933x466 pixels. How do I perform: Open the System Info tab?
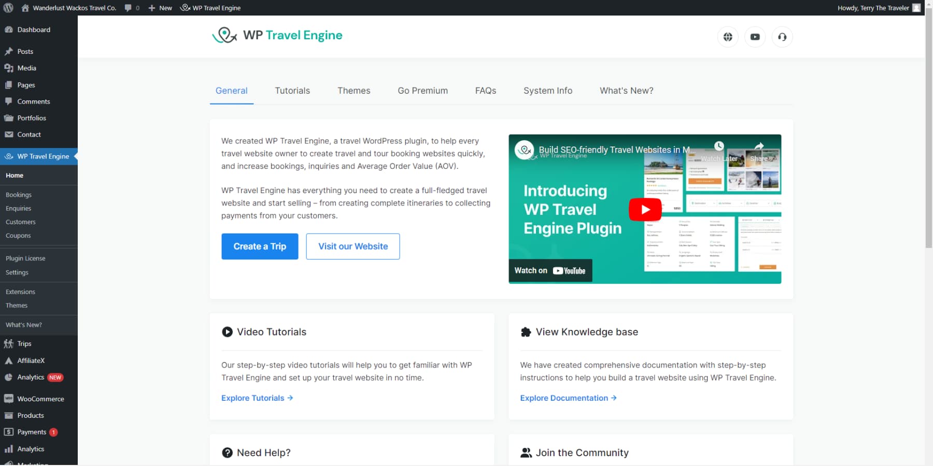[x=548, y=91]
